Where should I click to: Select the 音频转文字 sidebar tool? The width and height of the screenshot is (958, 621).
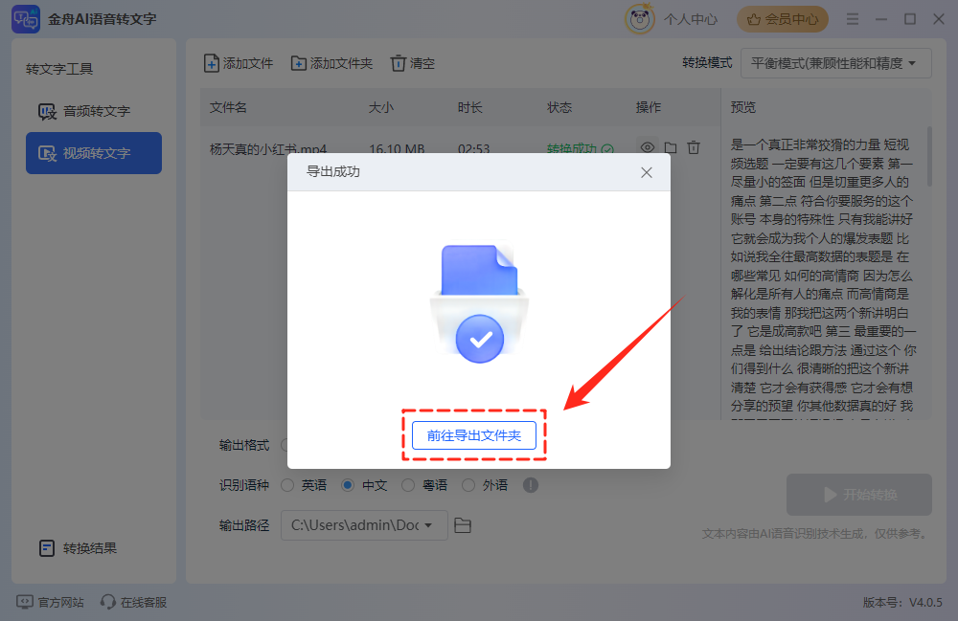pos(94,111)
